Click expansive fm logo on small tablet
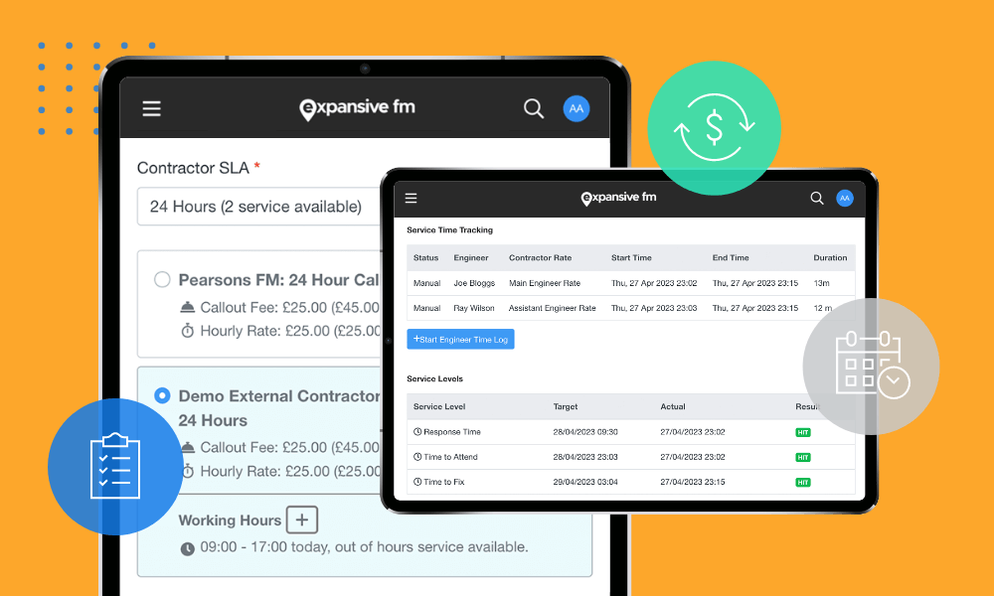 [x=618, y=198]
